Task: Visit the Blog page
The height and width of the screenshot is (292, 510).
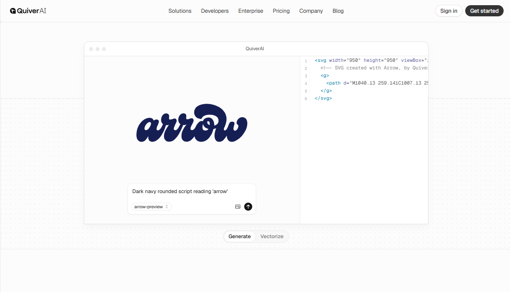Action: [x=338, y=11]
